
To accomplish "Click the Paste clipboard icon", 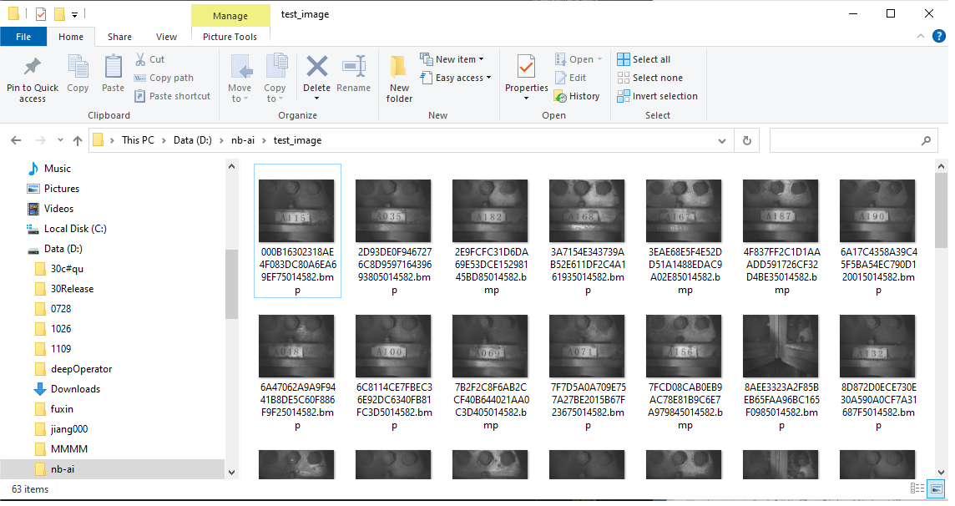I will (x=114, y=67).
